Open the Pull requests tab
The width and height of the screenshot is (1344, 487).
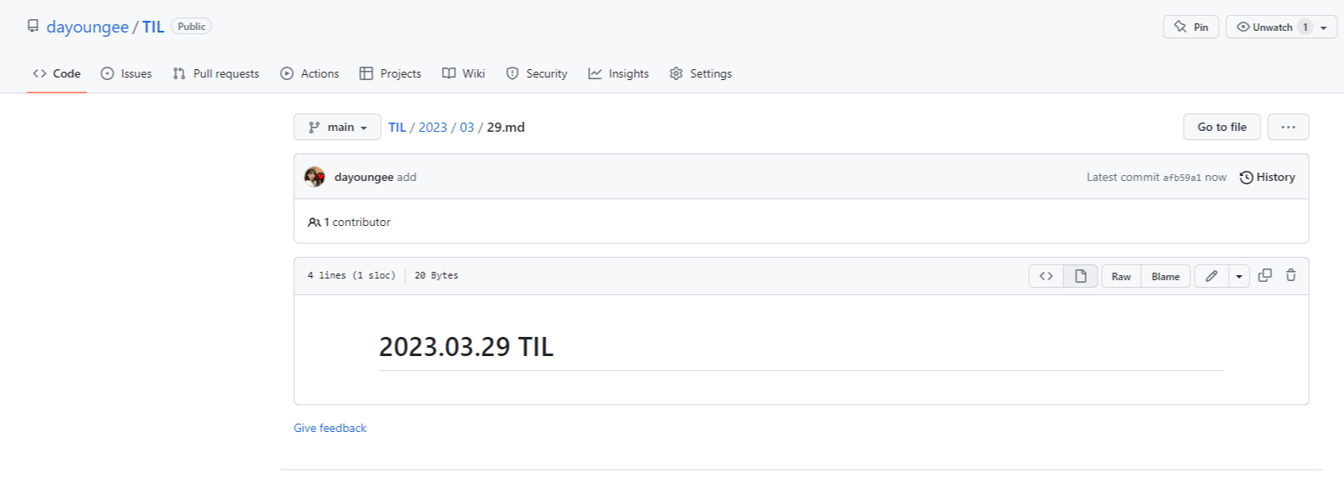tap(216, 73)
